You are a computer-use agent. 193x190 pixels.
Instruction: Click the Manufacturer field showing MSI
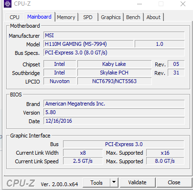tap(114, 35)
